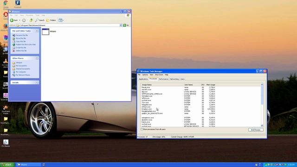Switch to the Applications tab

point(143,79)
